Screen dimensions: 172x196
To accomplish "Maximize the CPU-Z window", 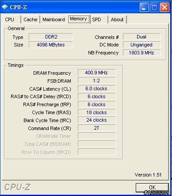I will click(x=154, y=7).
